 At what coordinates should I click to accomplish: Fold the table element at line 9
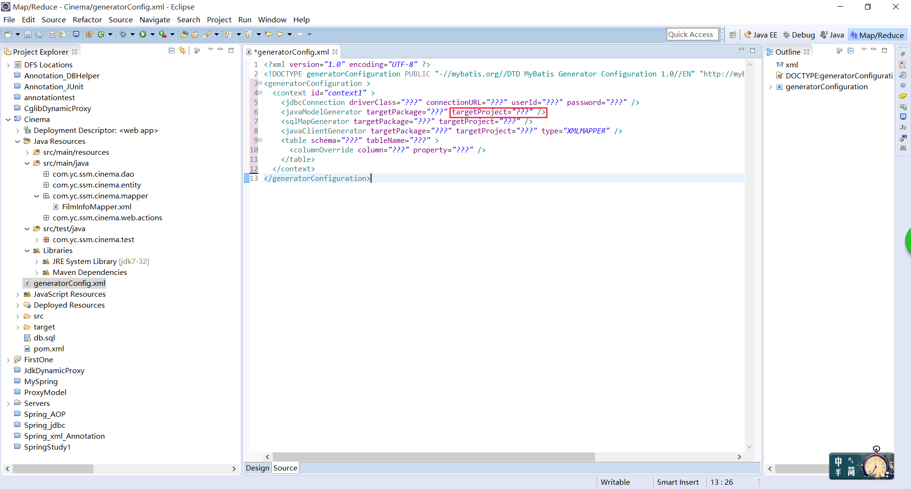click(x=260, y=140)
